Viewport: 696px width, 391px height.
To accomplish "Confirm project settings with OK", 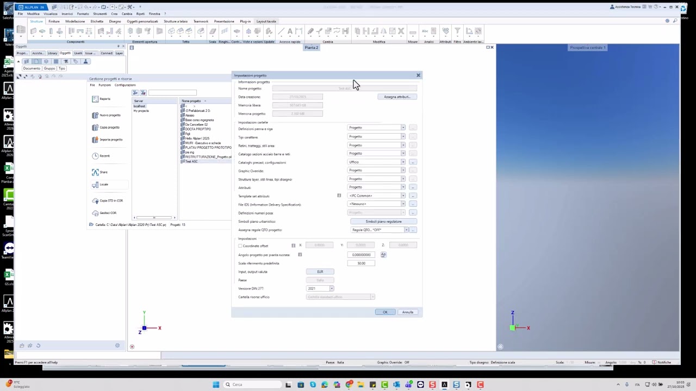I will [385, 312].
